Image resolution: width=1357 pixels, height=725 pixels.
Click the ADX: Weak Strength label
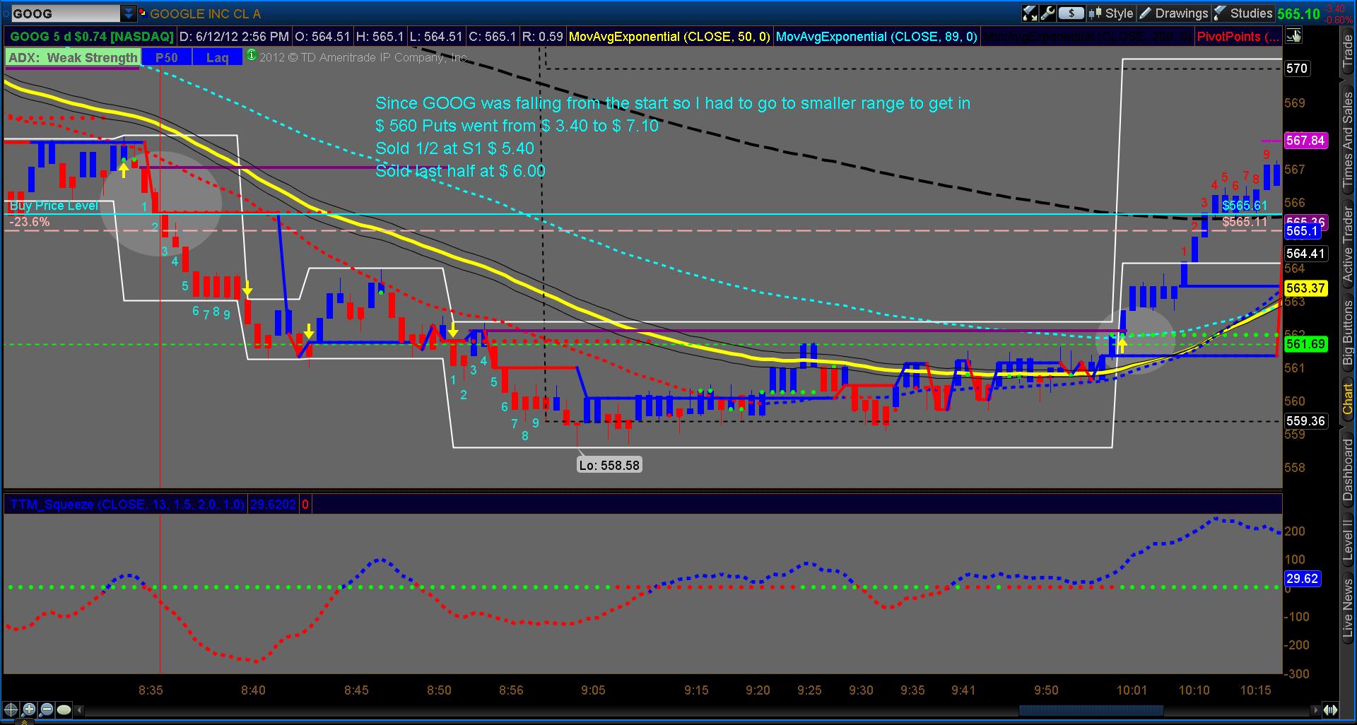click(x=73, y=58)
